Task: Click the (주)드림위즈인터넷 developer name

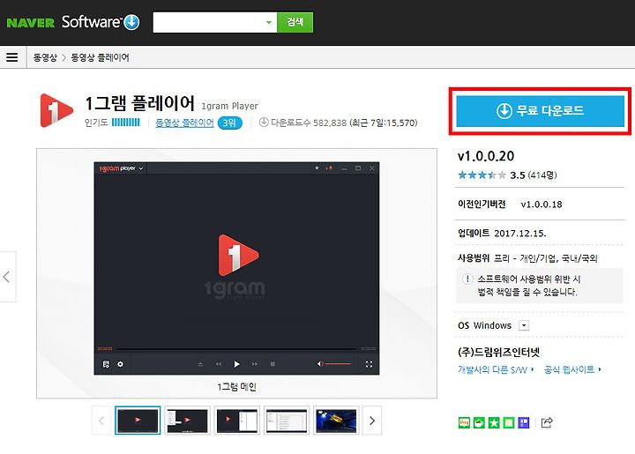Action: pyautogui.click(x=498, y=353)
